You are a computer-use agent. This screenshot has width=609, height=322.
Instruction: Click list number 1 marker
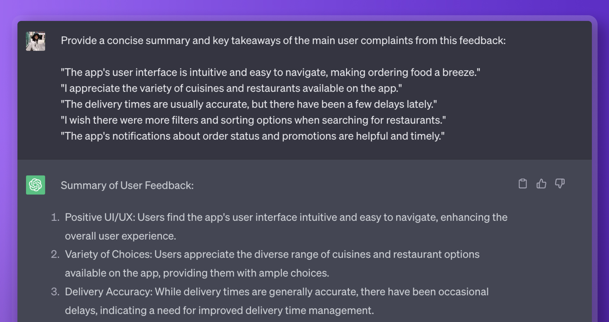pos(55,217)
